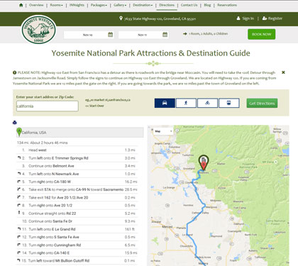
Task: Select bicycling mode icon
Action: pos(207,103)
